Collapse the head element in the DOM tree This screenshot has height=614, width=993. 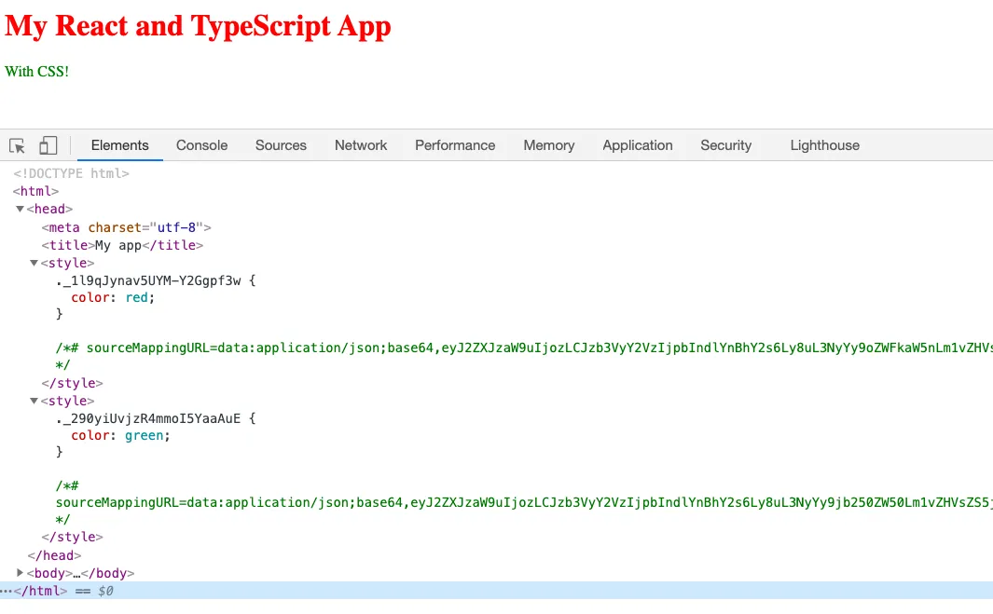pos(21,209)
